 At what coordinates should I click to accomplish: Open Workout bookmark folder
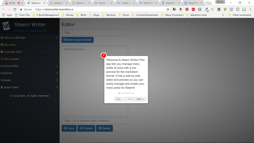(109, 15)
